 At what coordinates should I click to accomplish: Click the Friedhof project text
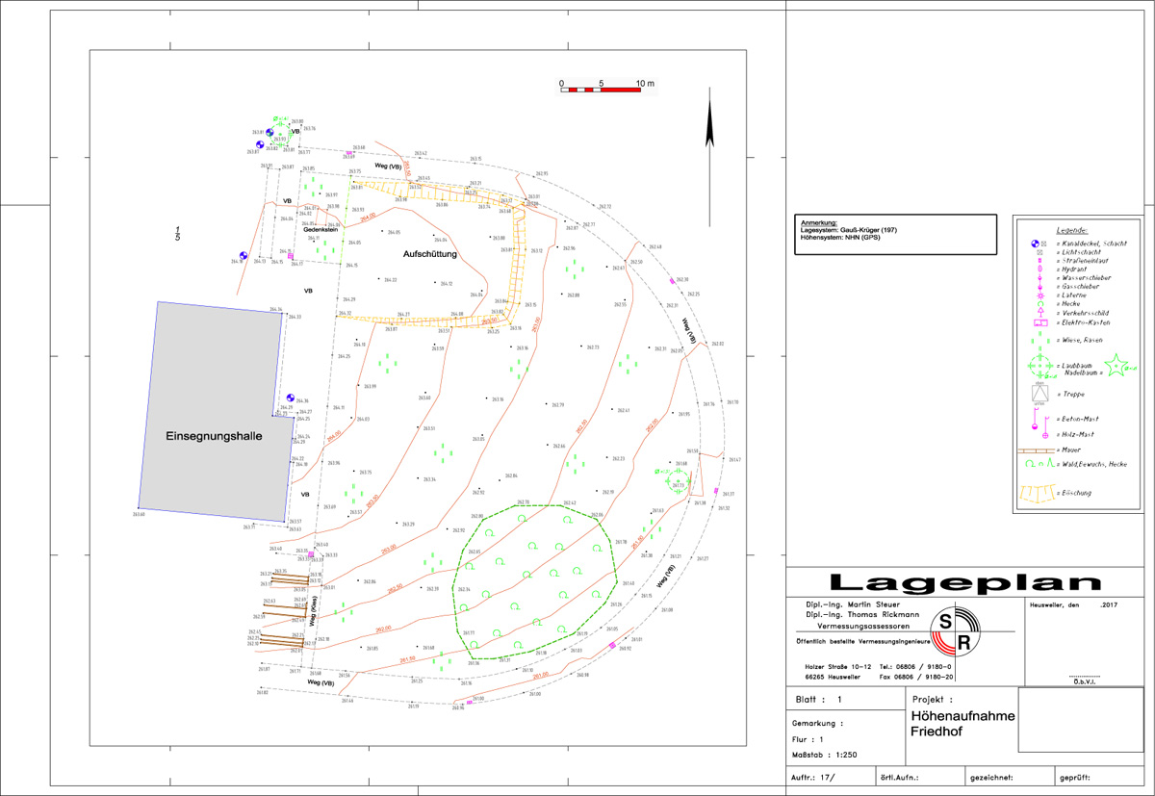tap(938, 733)
